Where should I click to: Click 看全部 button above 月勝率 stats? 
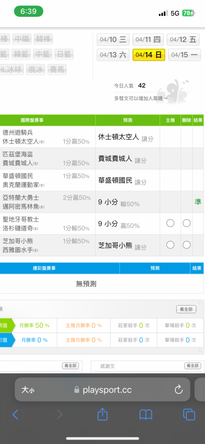click(186, 309)
